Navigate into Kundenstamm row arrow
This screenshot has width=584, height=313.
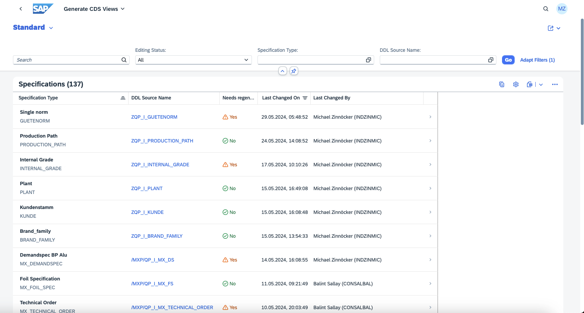tap(430, 212)
